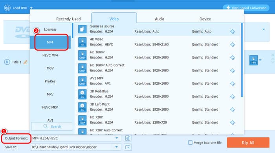Click the HD 1080P Auto Correct format icon

82,68
